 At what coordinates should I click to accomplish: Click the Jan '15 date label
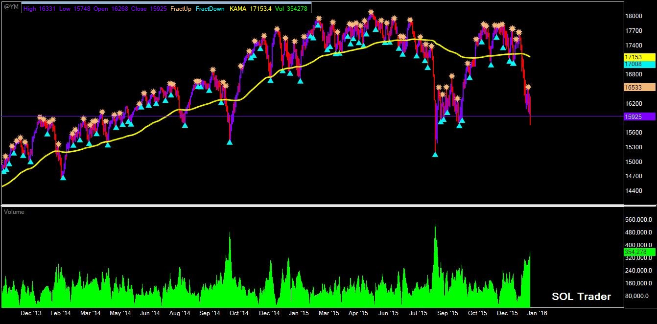point(299,313)
